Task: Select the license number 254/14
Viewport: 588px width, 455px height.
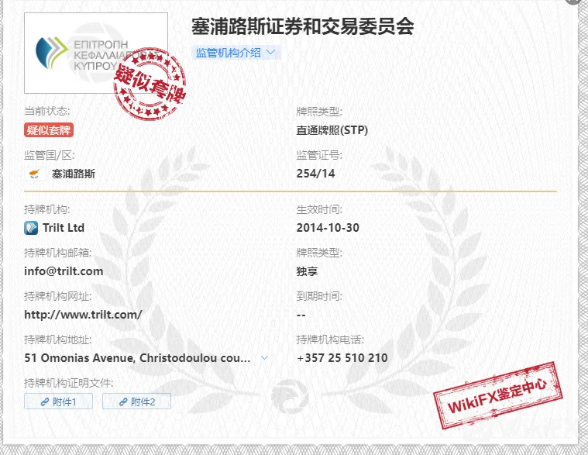Action: pos(315,174)
